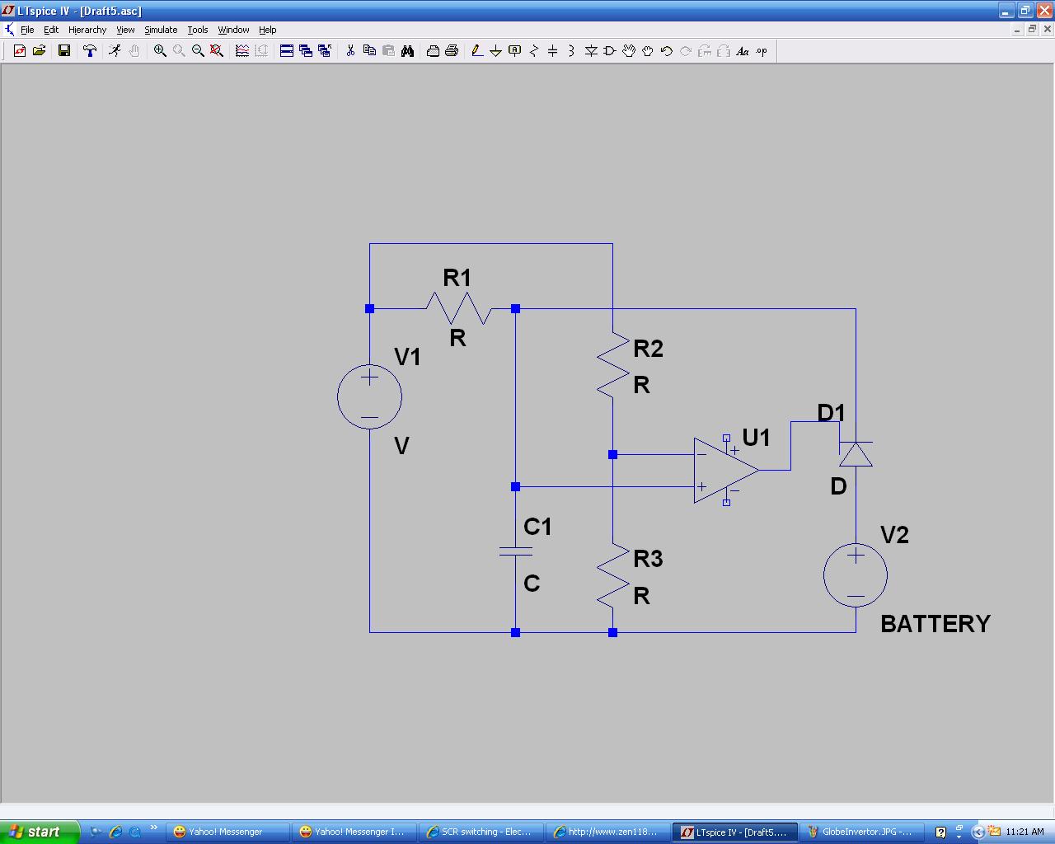This screenshot has width=1055, height=844.
Task: Click the R1 resistor label
Action: [x=457, y=278]
